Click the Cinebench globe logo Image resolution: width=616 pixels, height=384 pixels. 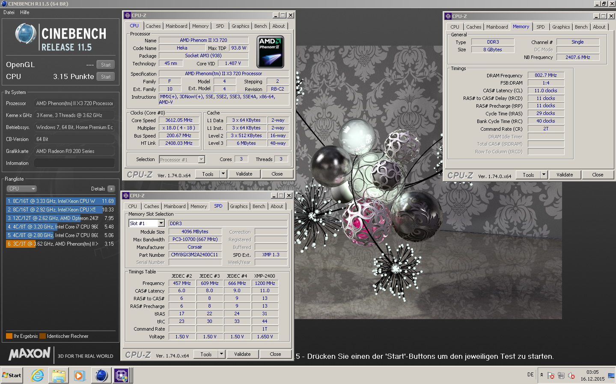point(26,34)
